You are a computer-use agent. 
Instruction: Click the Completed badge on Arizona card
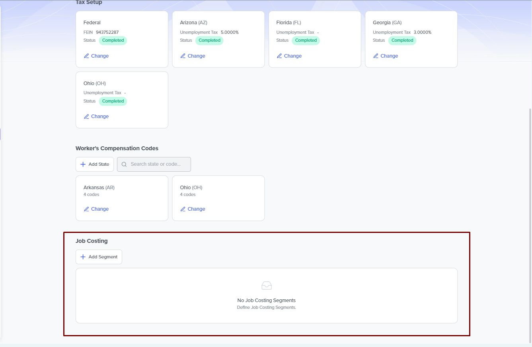tap(209, 40)
